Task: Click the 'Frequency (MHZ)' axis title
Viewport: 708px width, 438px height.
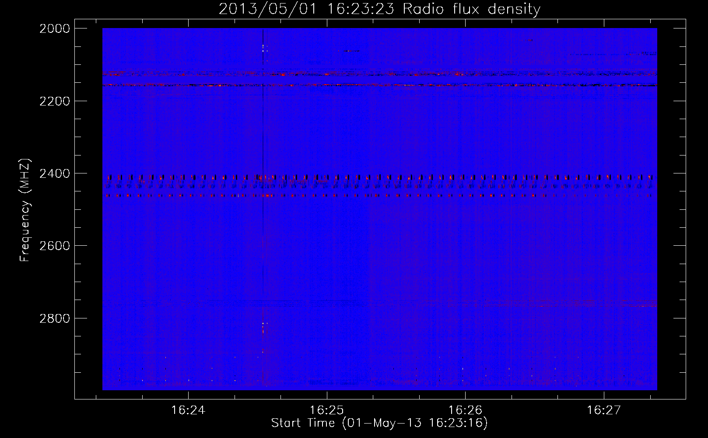Action: coord(25,210)
